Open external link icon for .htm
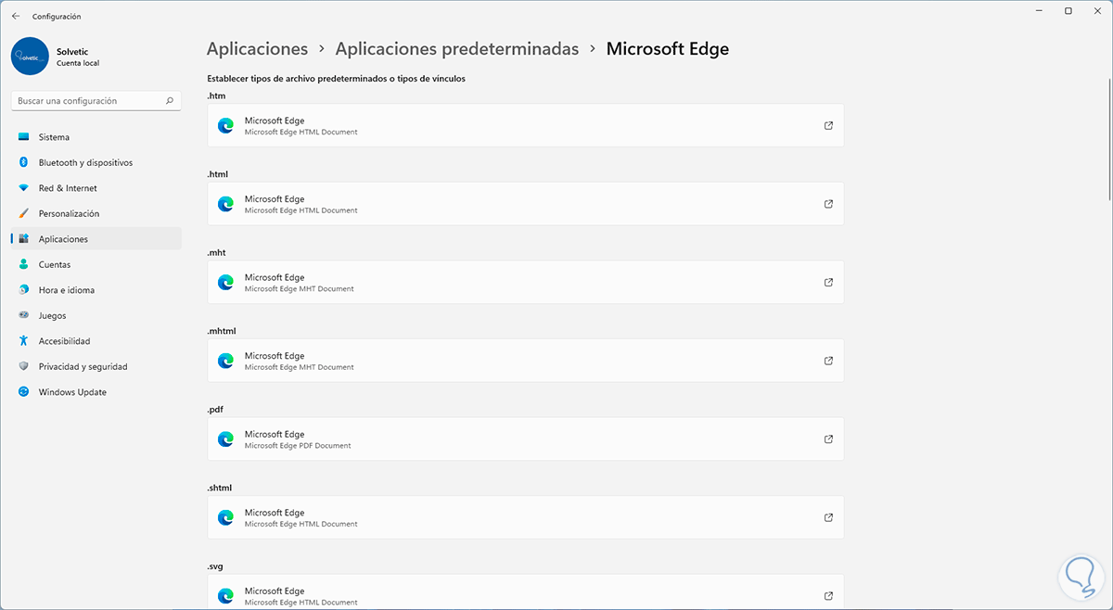1113x610 pixels. [x=828, y=125]
